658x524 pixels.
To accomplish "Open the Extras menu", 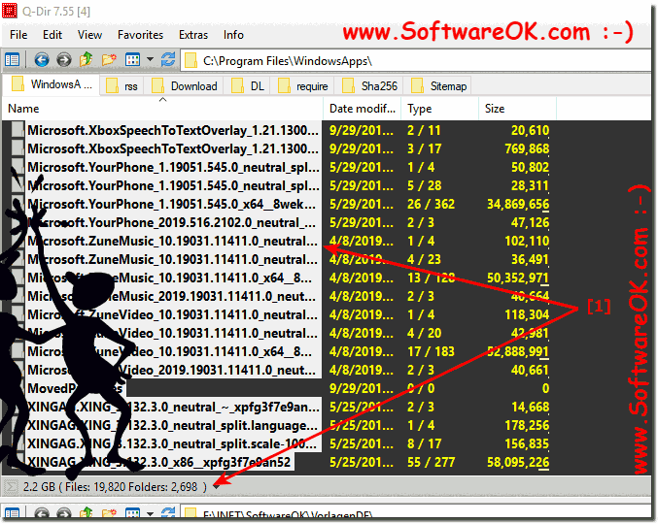I will [x=193, y=35].
